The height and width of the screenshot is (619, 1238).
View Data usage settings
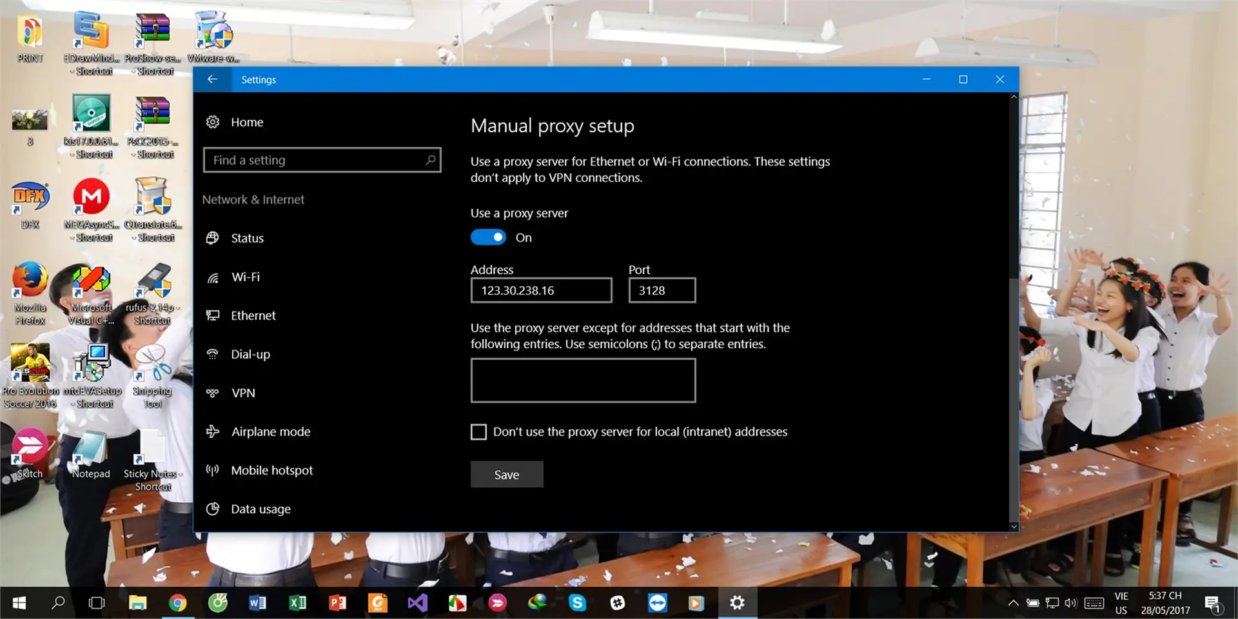260,509
